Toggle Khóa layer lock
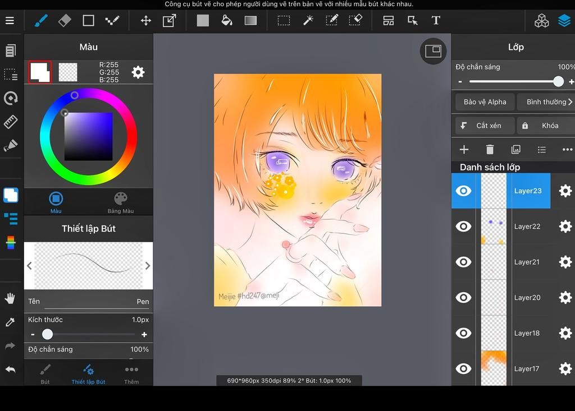Viewport: 575px width, 411px height. coord(546,126)
